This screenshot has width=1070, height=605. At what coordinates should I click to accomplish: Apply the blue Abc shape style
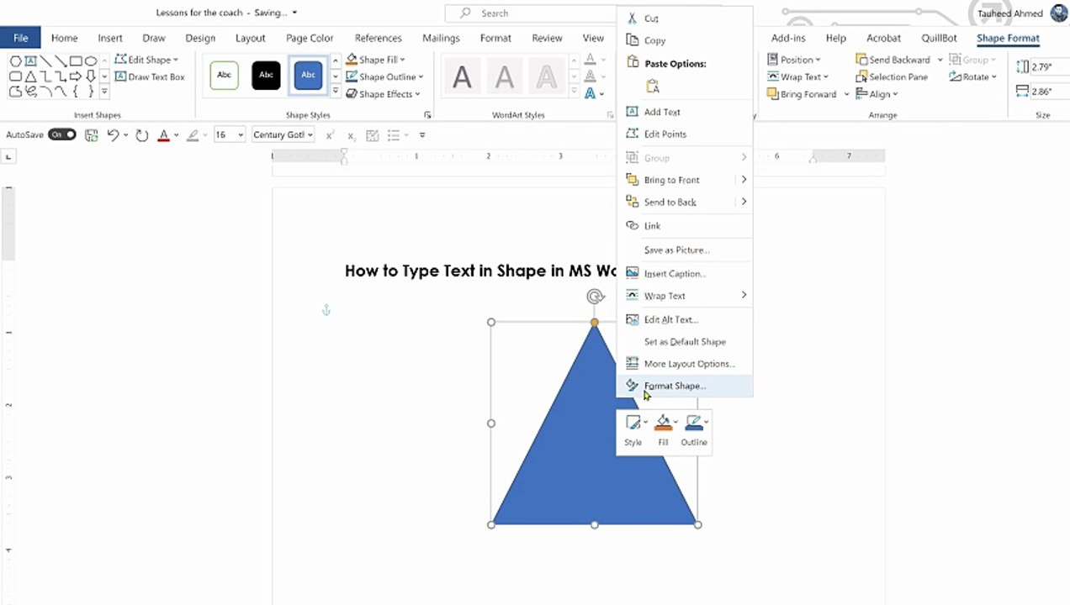(x=308, y=75)
